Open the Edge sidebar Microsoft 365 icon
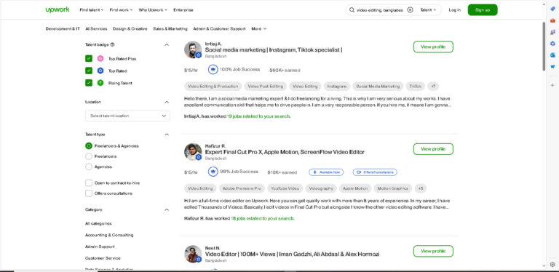 (x=552, y=44)
